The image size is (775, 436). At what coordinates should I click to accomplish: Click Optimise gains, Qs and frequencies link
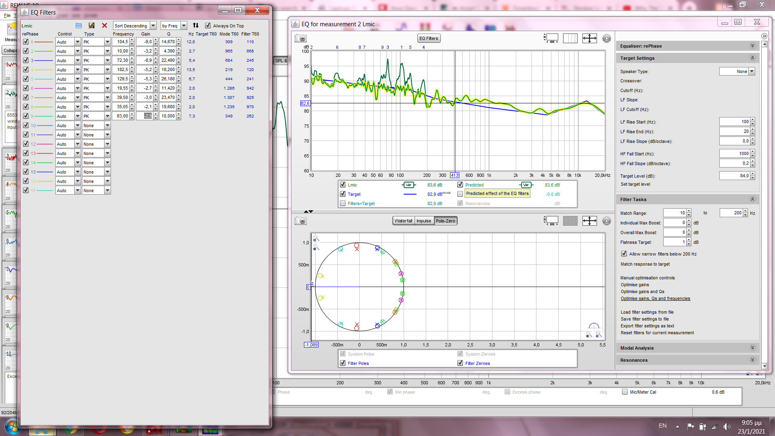click(655, 299)
